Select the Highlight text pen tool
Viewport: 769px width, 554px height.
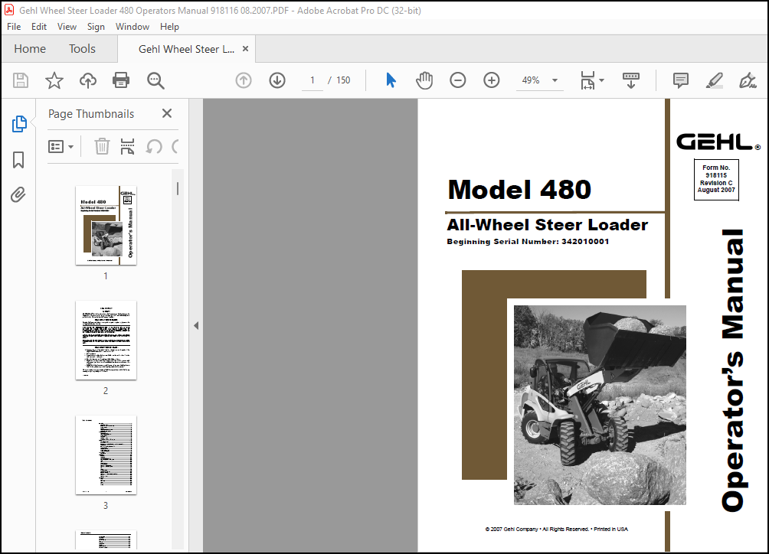click(714, 80)
